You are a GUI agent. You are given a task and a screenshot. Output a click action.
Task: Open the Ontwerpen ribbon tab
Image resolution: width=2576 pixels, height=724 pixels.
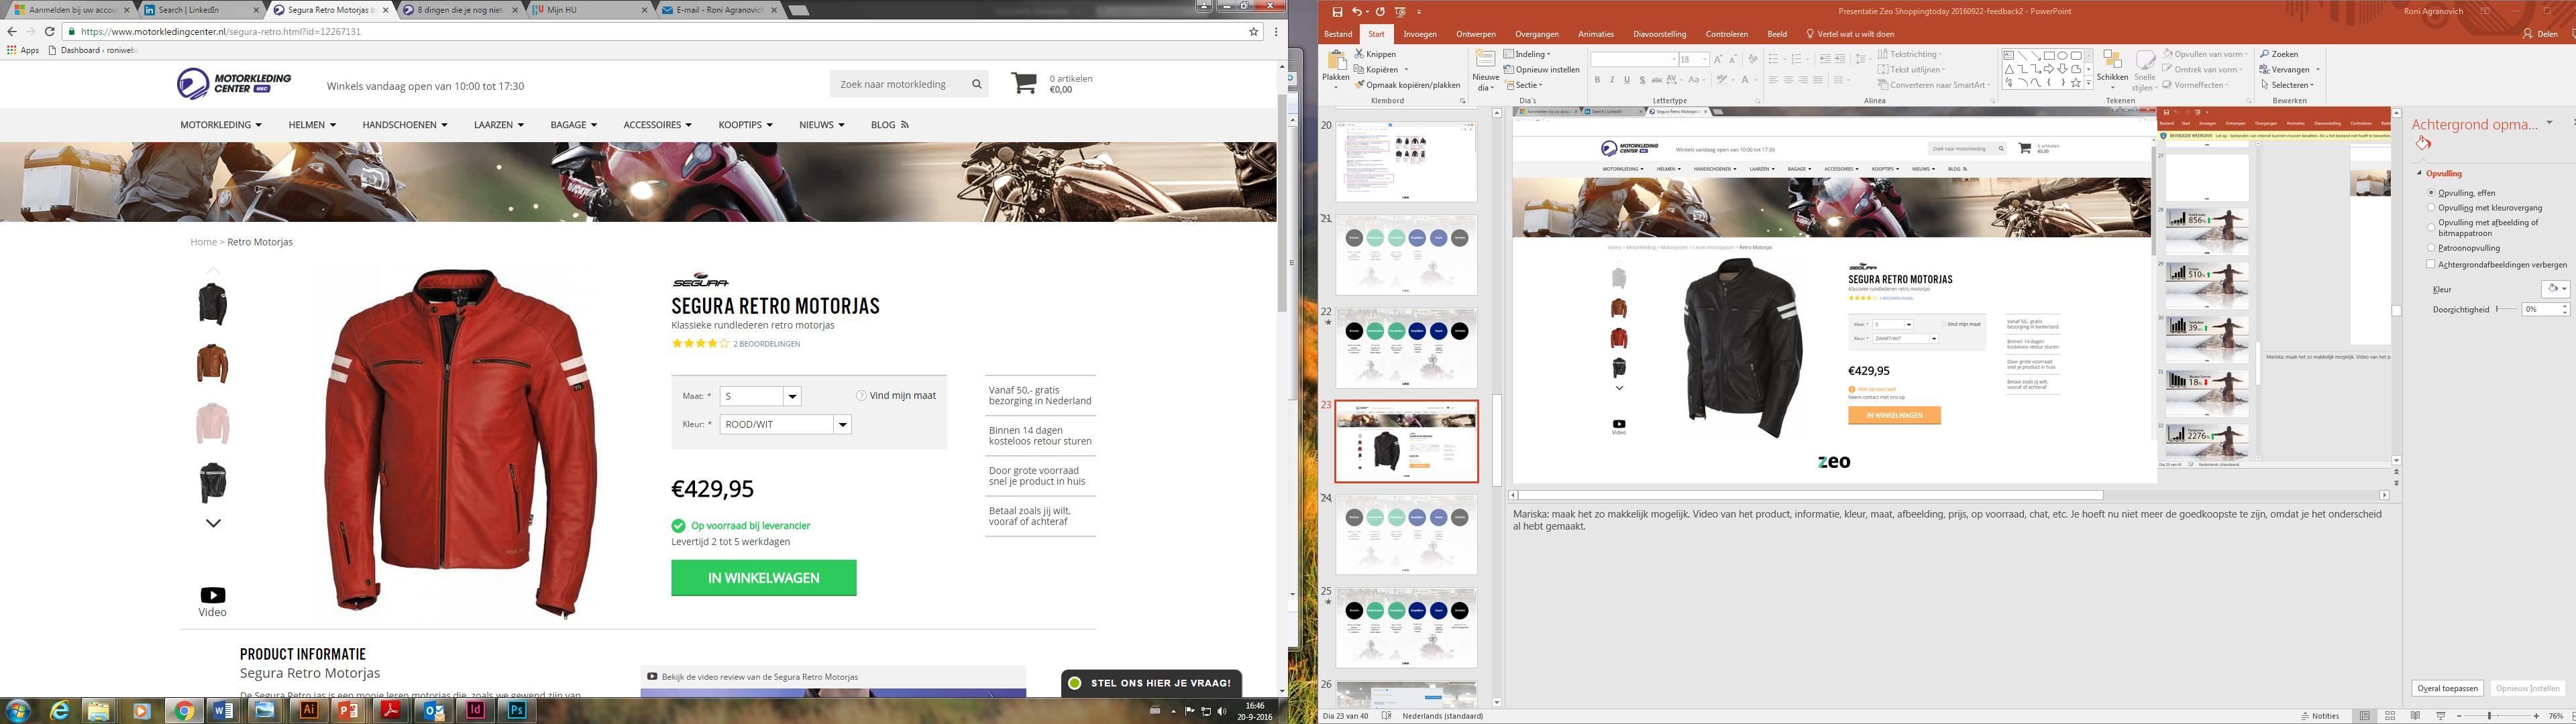(1476, 34)
